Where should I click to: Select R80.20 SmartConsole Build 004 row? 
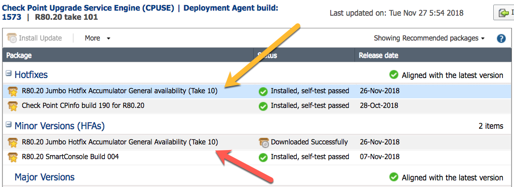[x=257, y=157]
